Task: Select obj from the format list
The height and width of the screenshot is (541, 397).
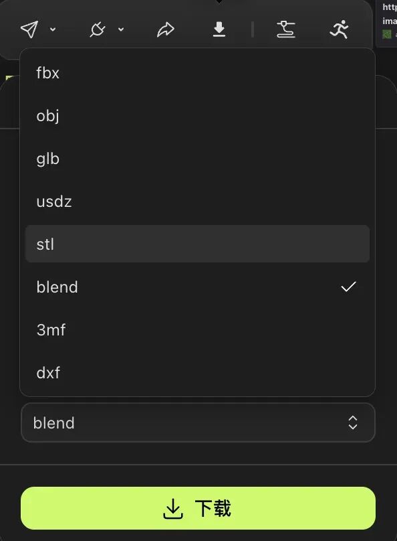Action: (x=197, y=116)
